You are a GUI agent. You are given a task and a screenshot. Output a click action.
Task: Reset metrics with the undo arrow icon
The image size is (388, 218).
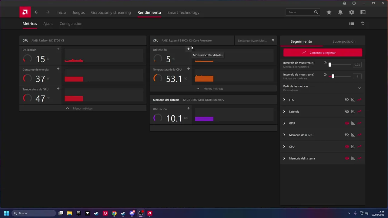(363, 23)
